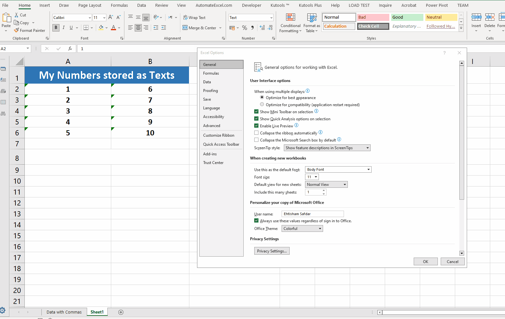Click Cancel in Excel Options

click(453, 262)
